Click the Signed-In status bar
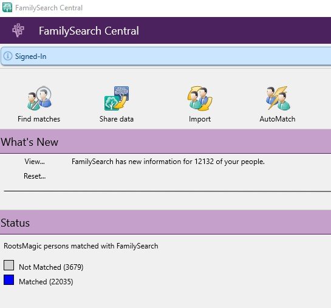The image size is (331, 308). (x=166, y=56)
